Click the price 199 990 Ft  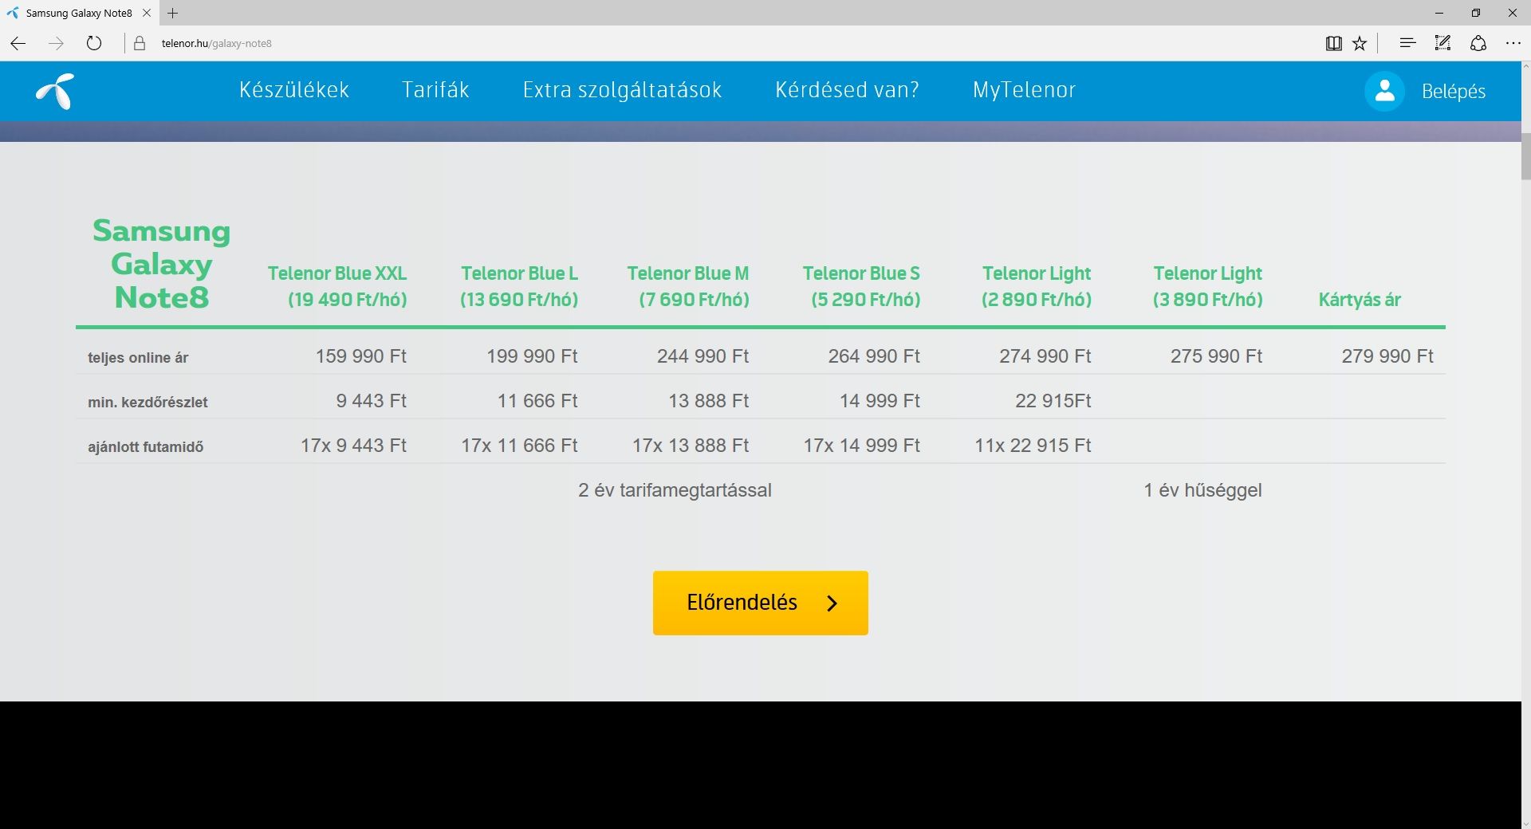pyautogui.click(x=532, y=356)
